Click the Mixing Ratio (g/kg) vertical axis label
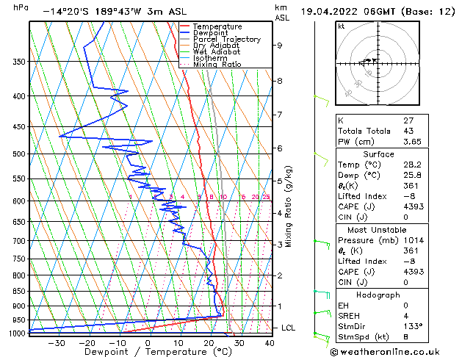Image resolution: width=462 pixels, height=357 pixels. tap(288, 206)
